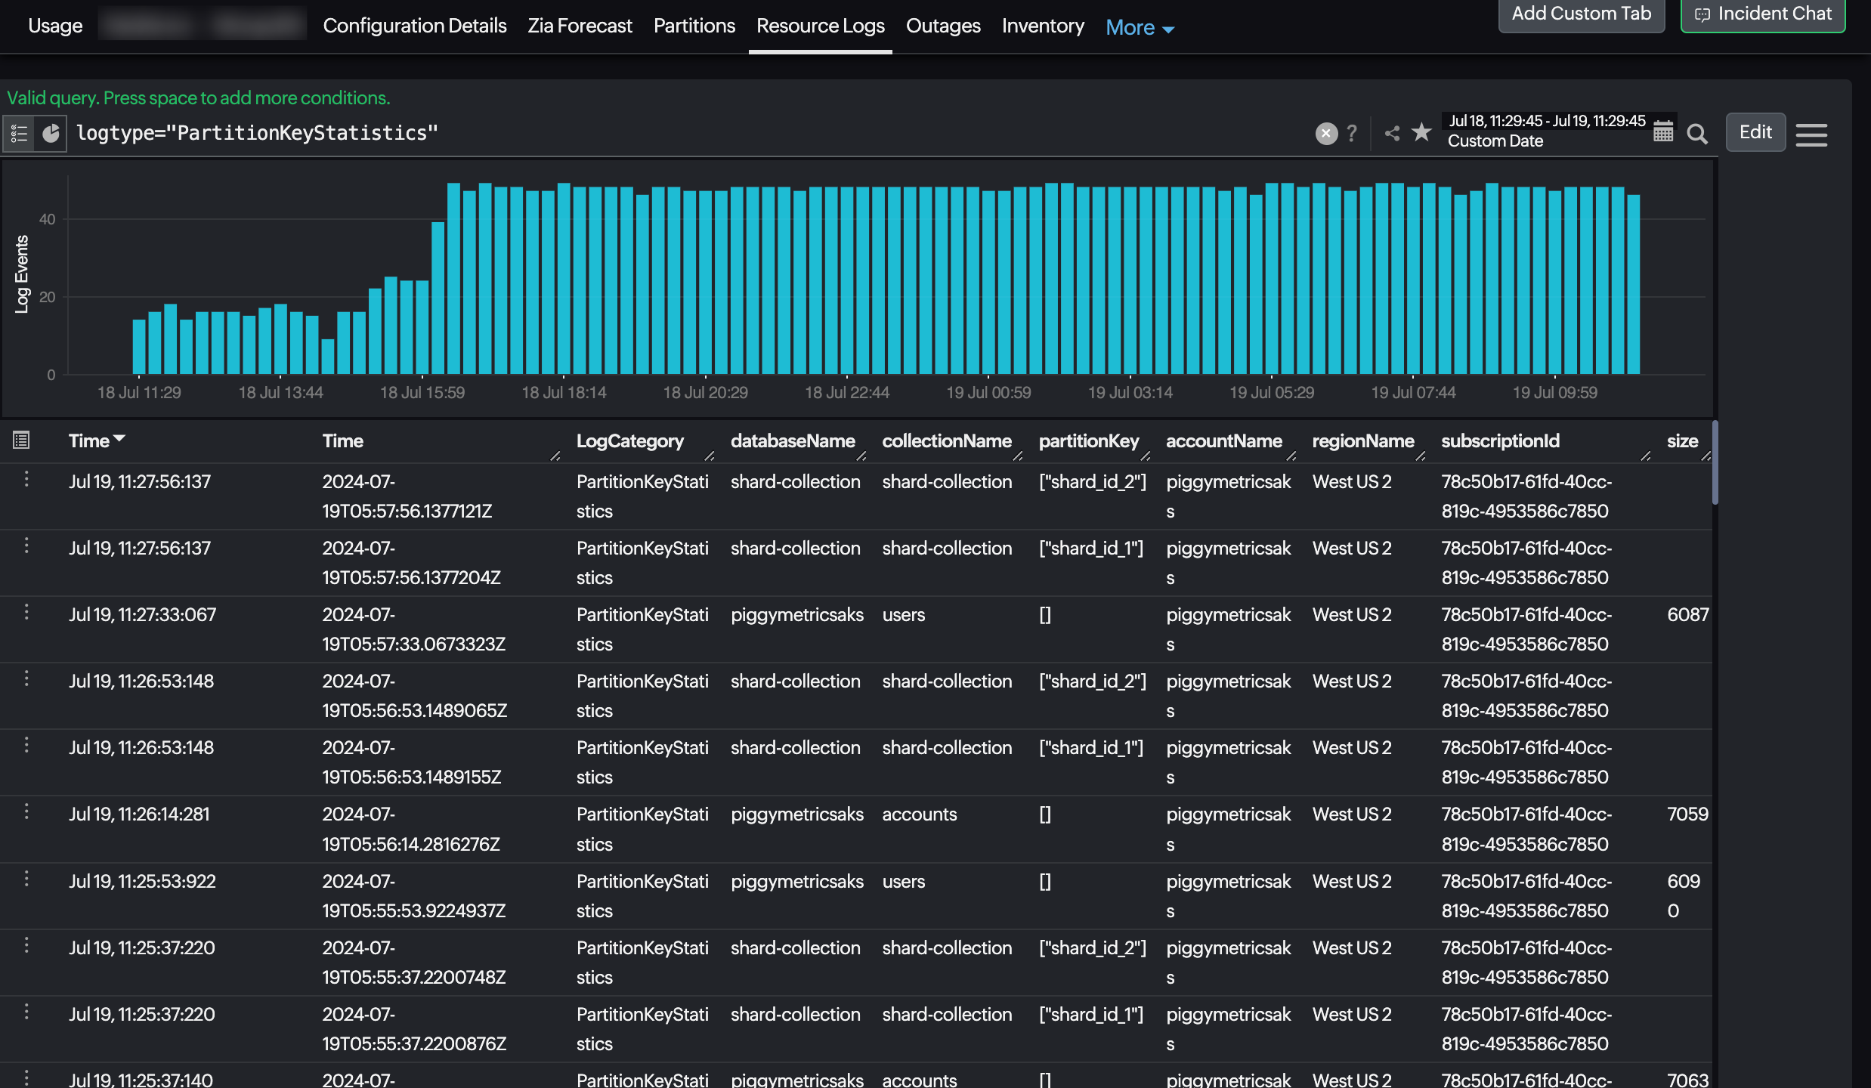Image resolution: width=1871 pixels, height=1088 pixels.
Task: Open Incident Chat
Action: click(x=1763, y=14)
